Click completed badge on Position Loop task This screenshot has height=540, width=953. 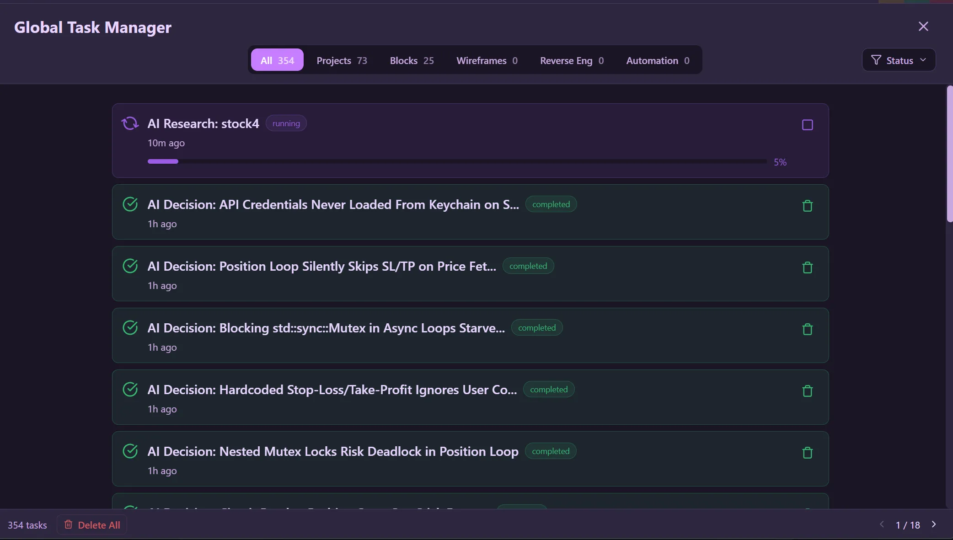pos(528,266)
